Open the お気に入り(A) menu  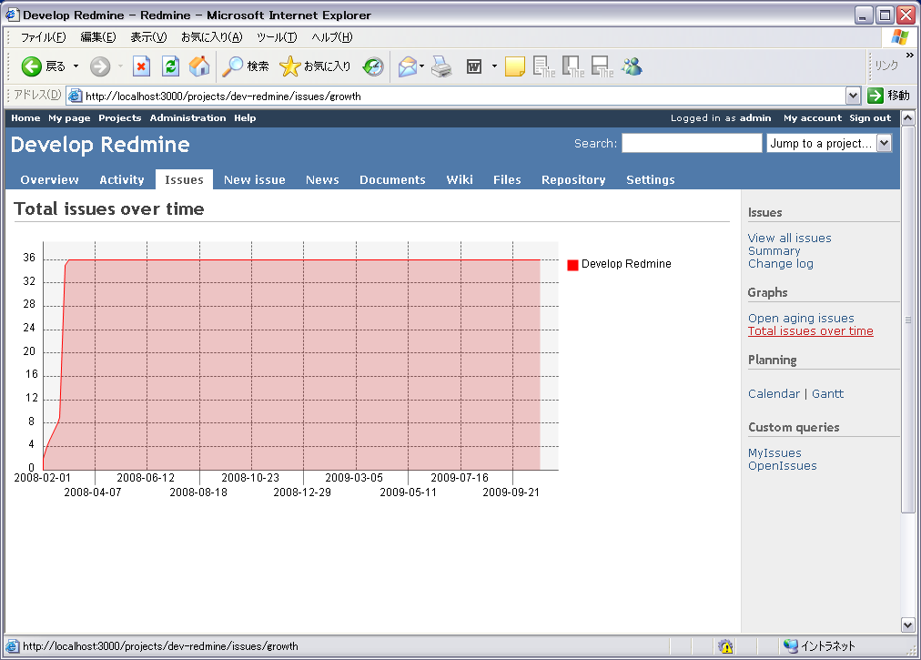[x=211, y=37]
